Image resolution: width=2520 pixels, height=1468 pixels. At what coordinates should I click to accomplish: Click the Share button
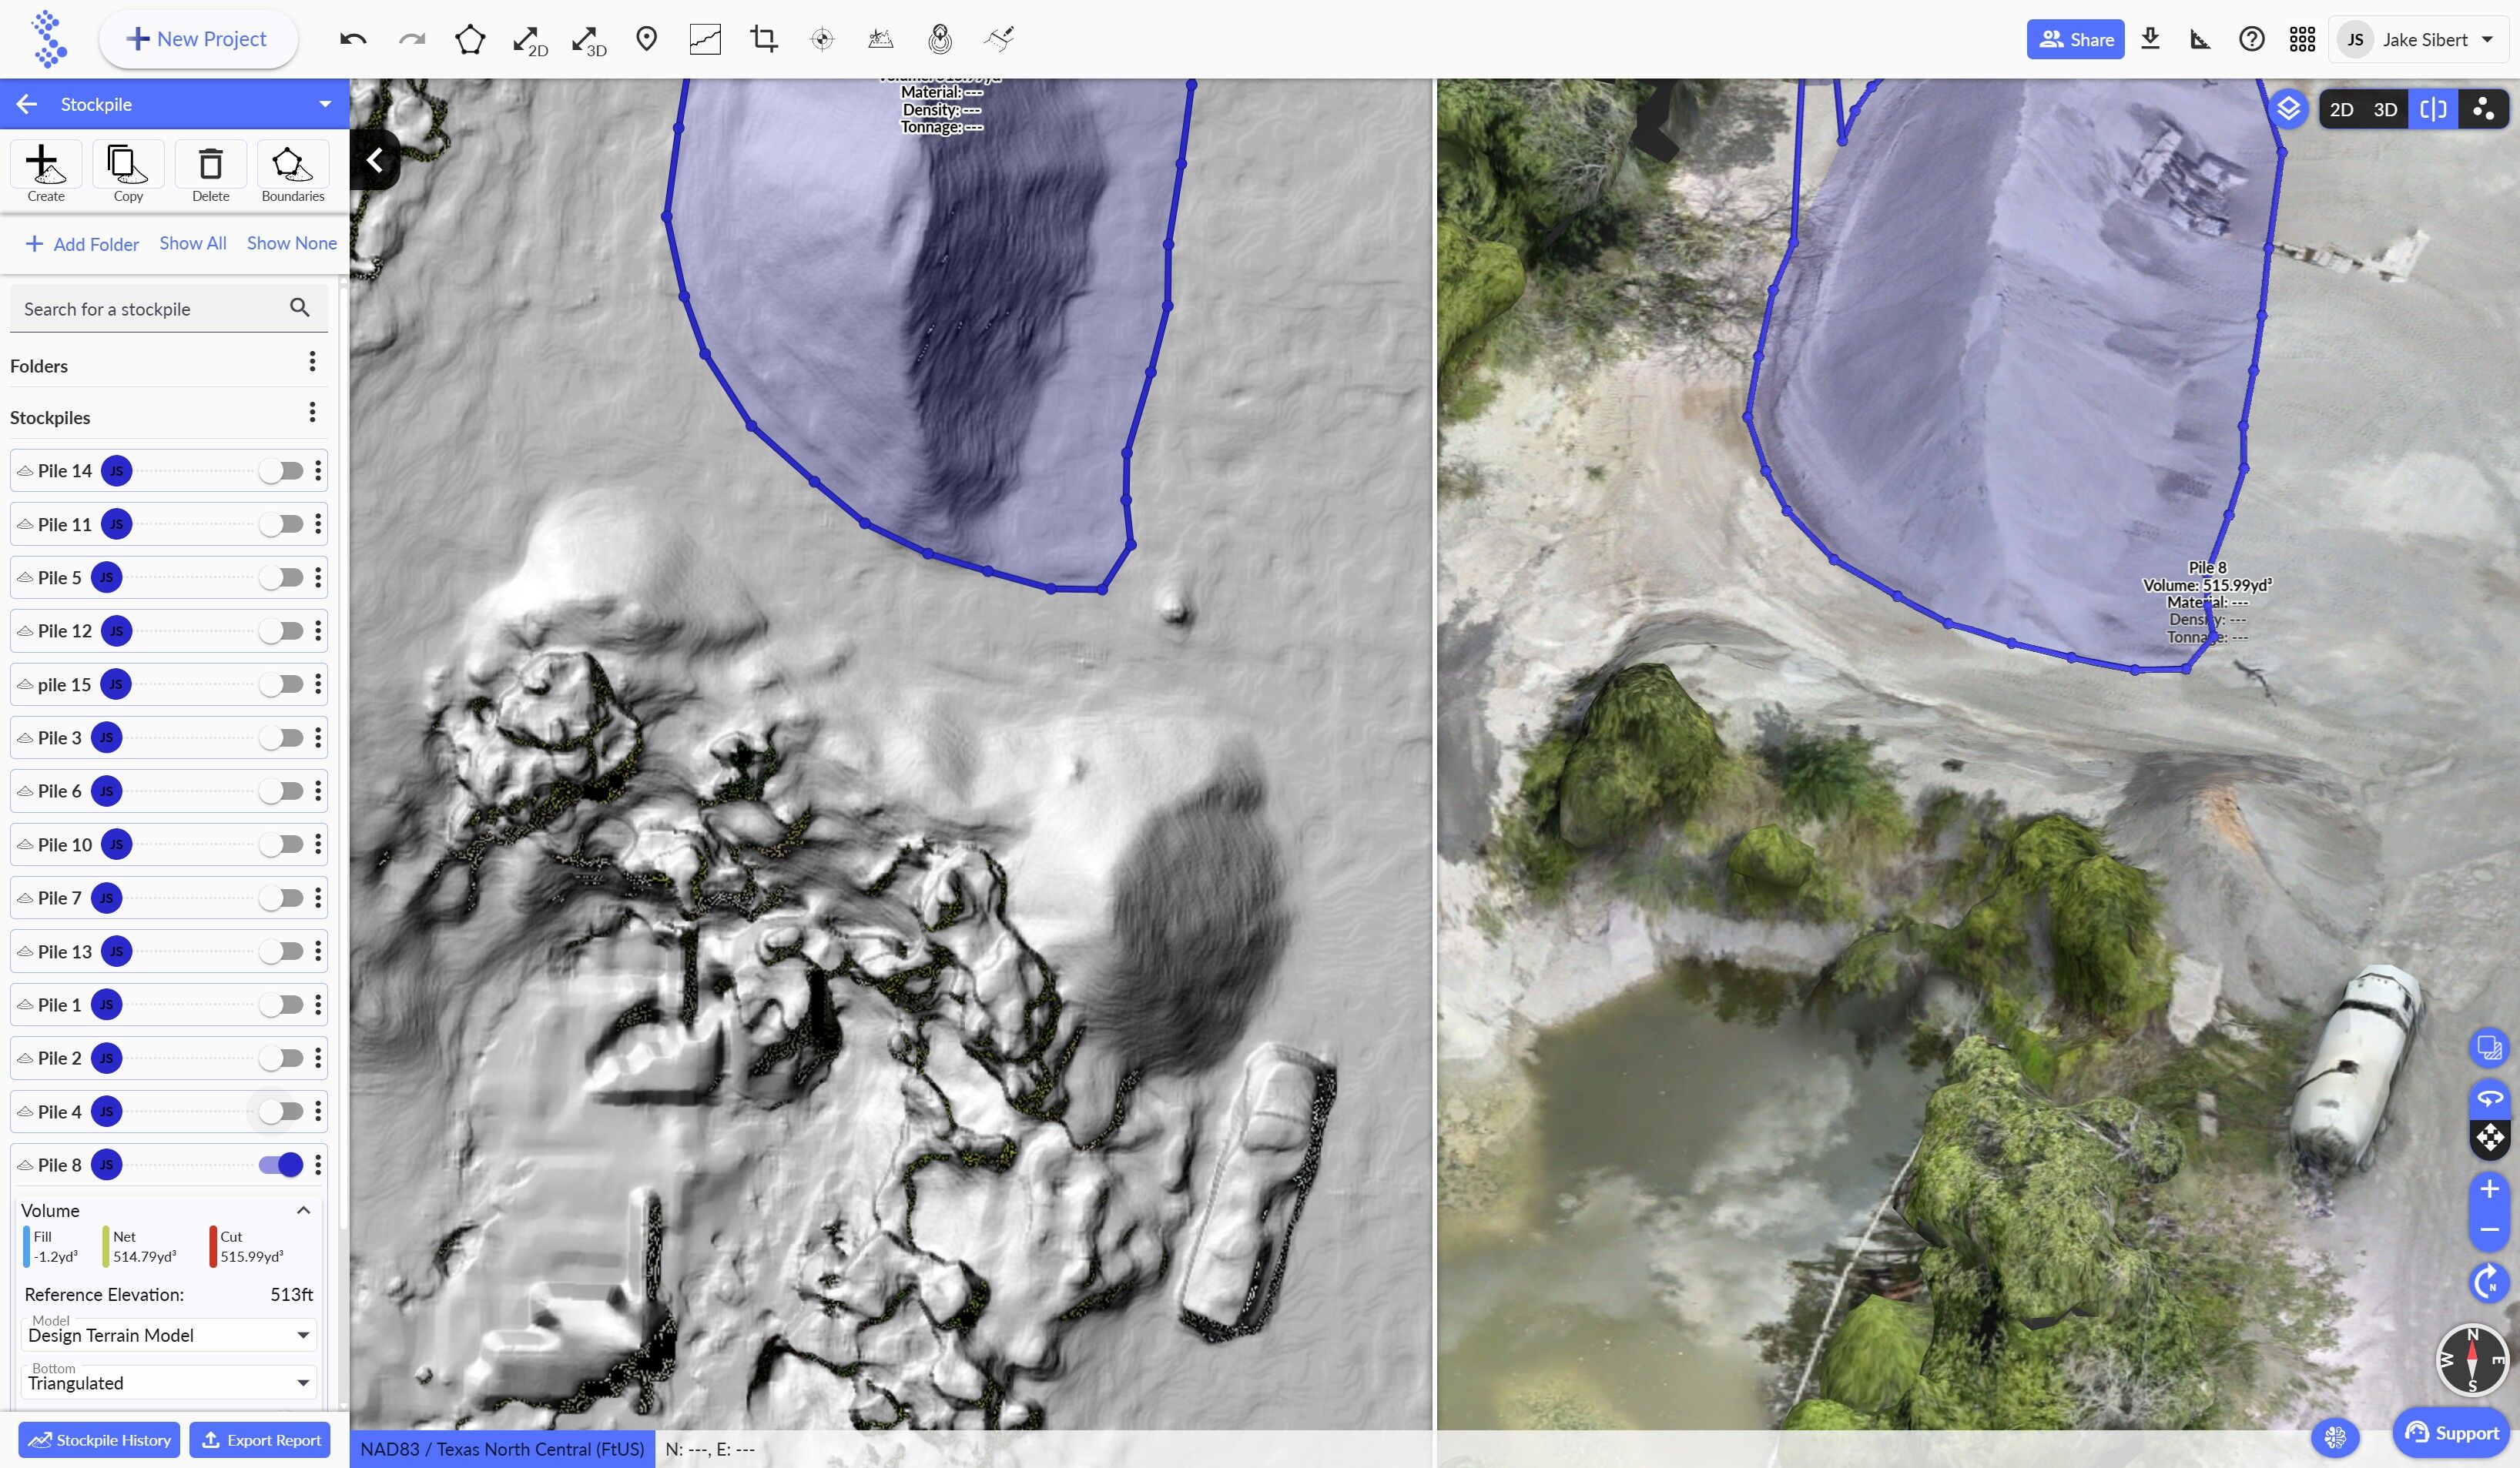tap(2075, 39)
